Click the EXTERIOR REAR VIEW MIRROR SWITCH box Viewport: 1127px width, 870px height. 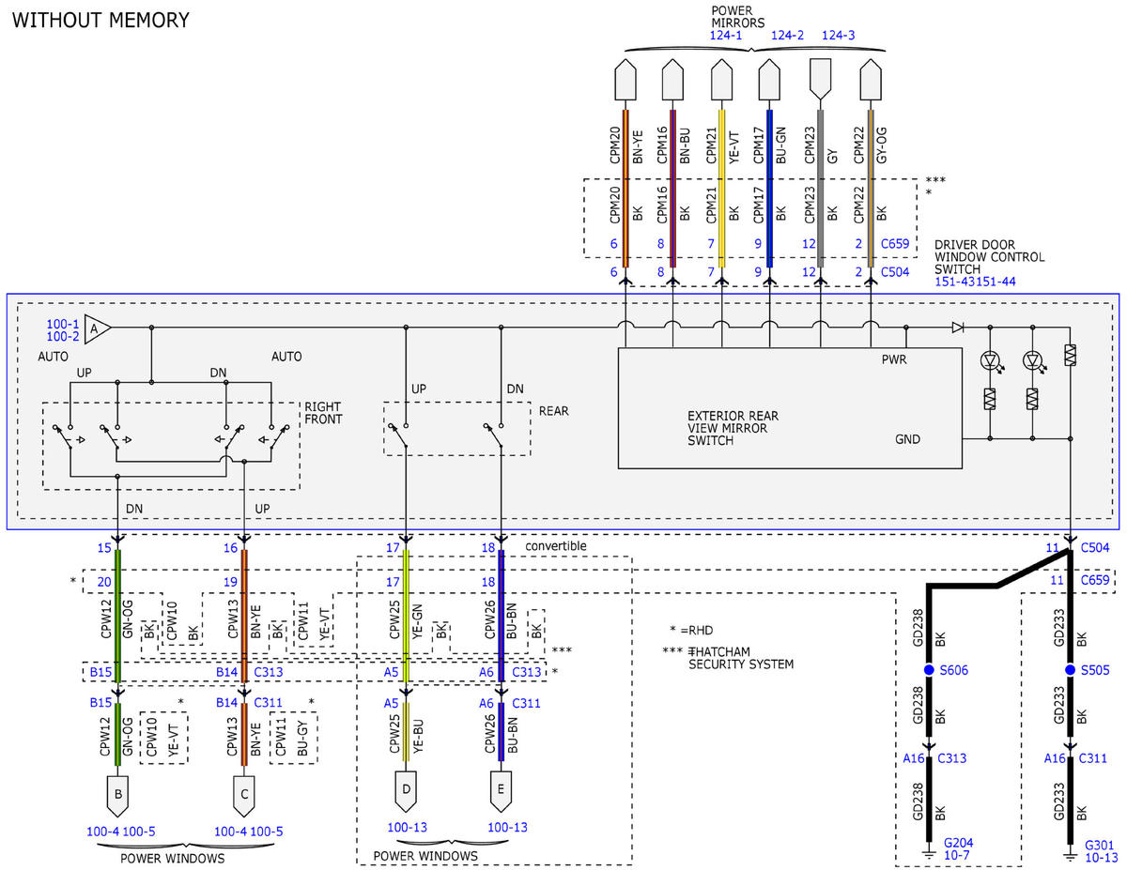click(x=790, y=407)
